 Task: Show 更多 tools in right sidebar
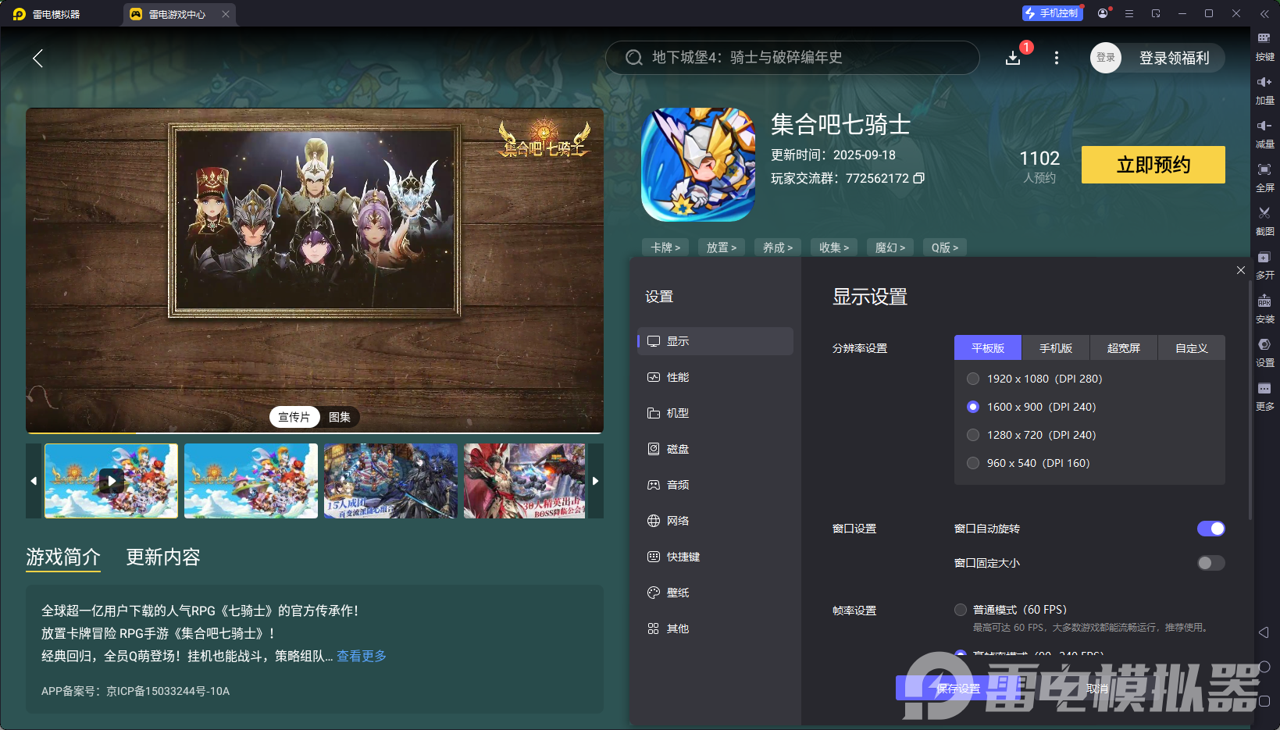point(1264,397)
